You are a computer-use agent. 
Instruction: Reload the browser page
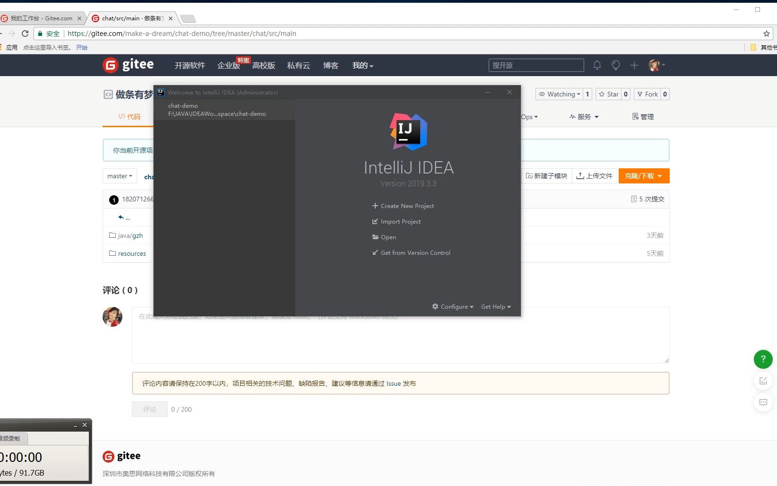point(25,34)
